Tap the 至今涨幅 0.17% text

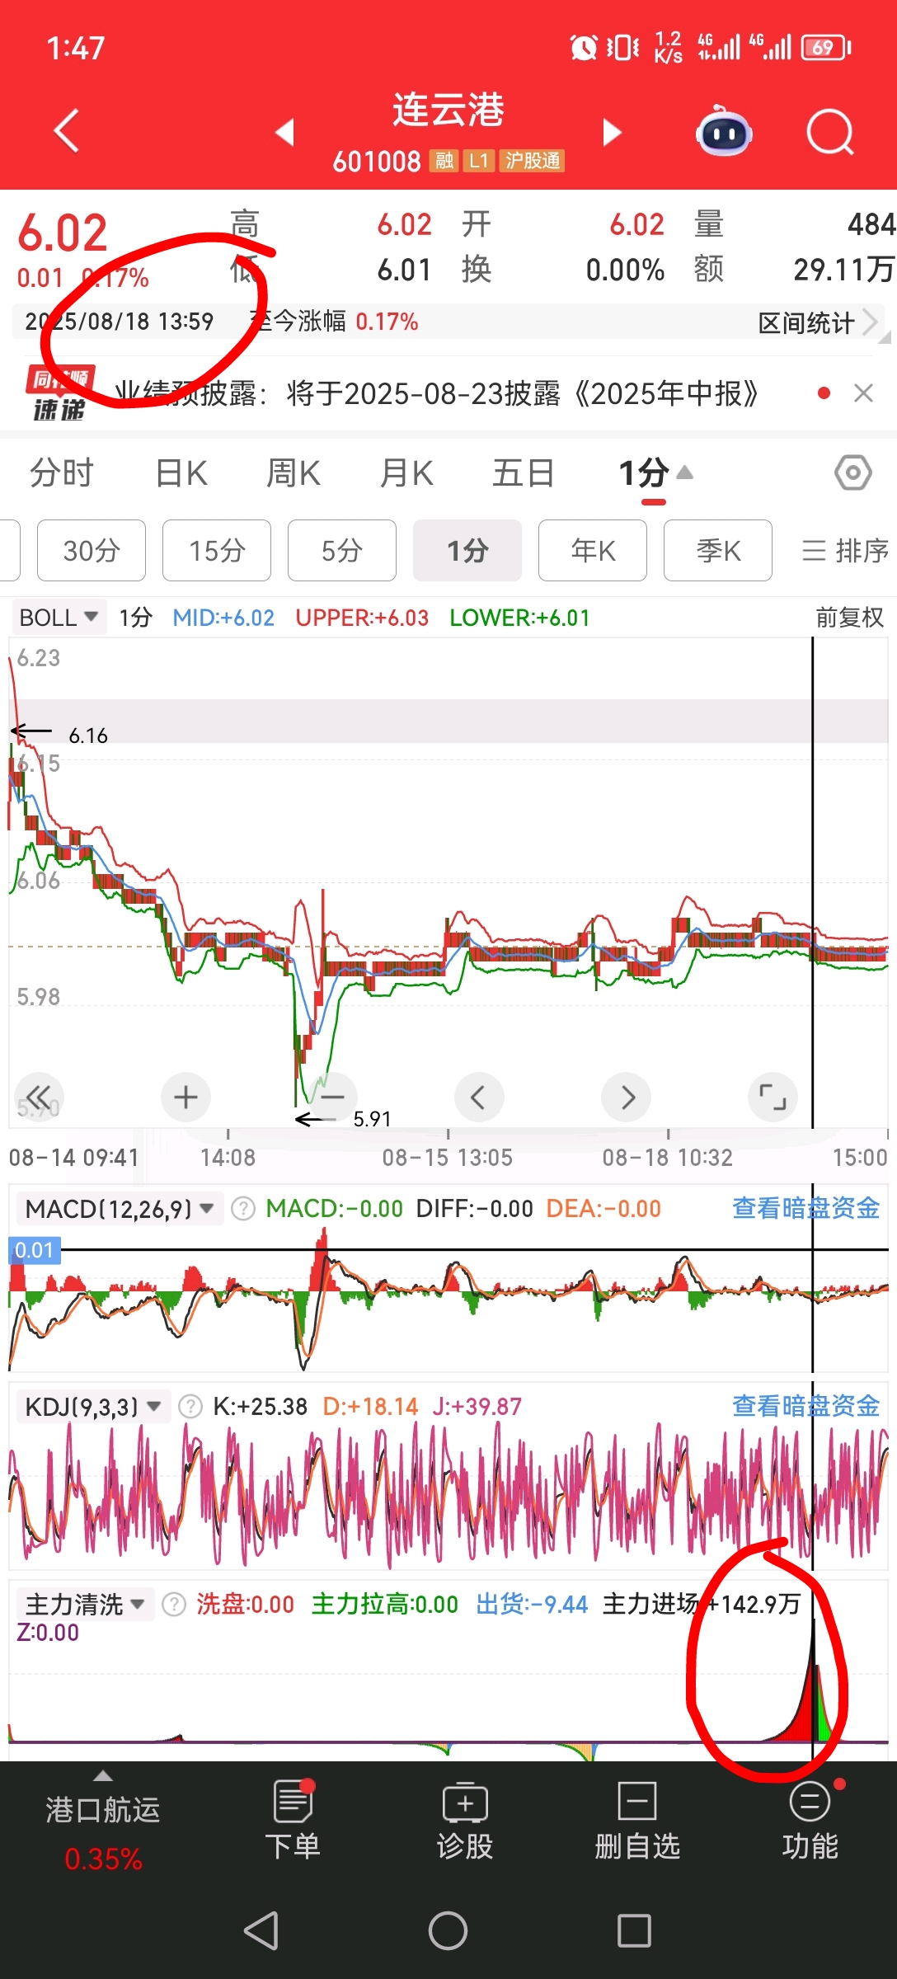334,321
